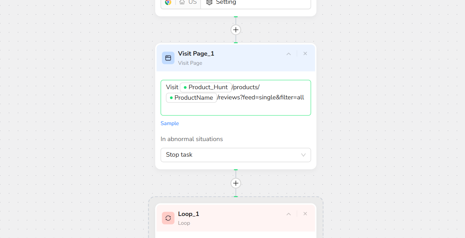Open the Sample link
The height and width of the screenshot is (238, 465).
pos(170,123)
